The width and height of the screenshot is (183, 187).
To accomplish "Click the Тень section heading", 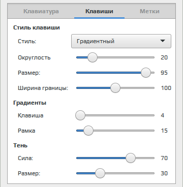I will 20,145.
